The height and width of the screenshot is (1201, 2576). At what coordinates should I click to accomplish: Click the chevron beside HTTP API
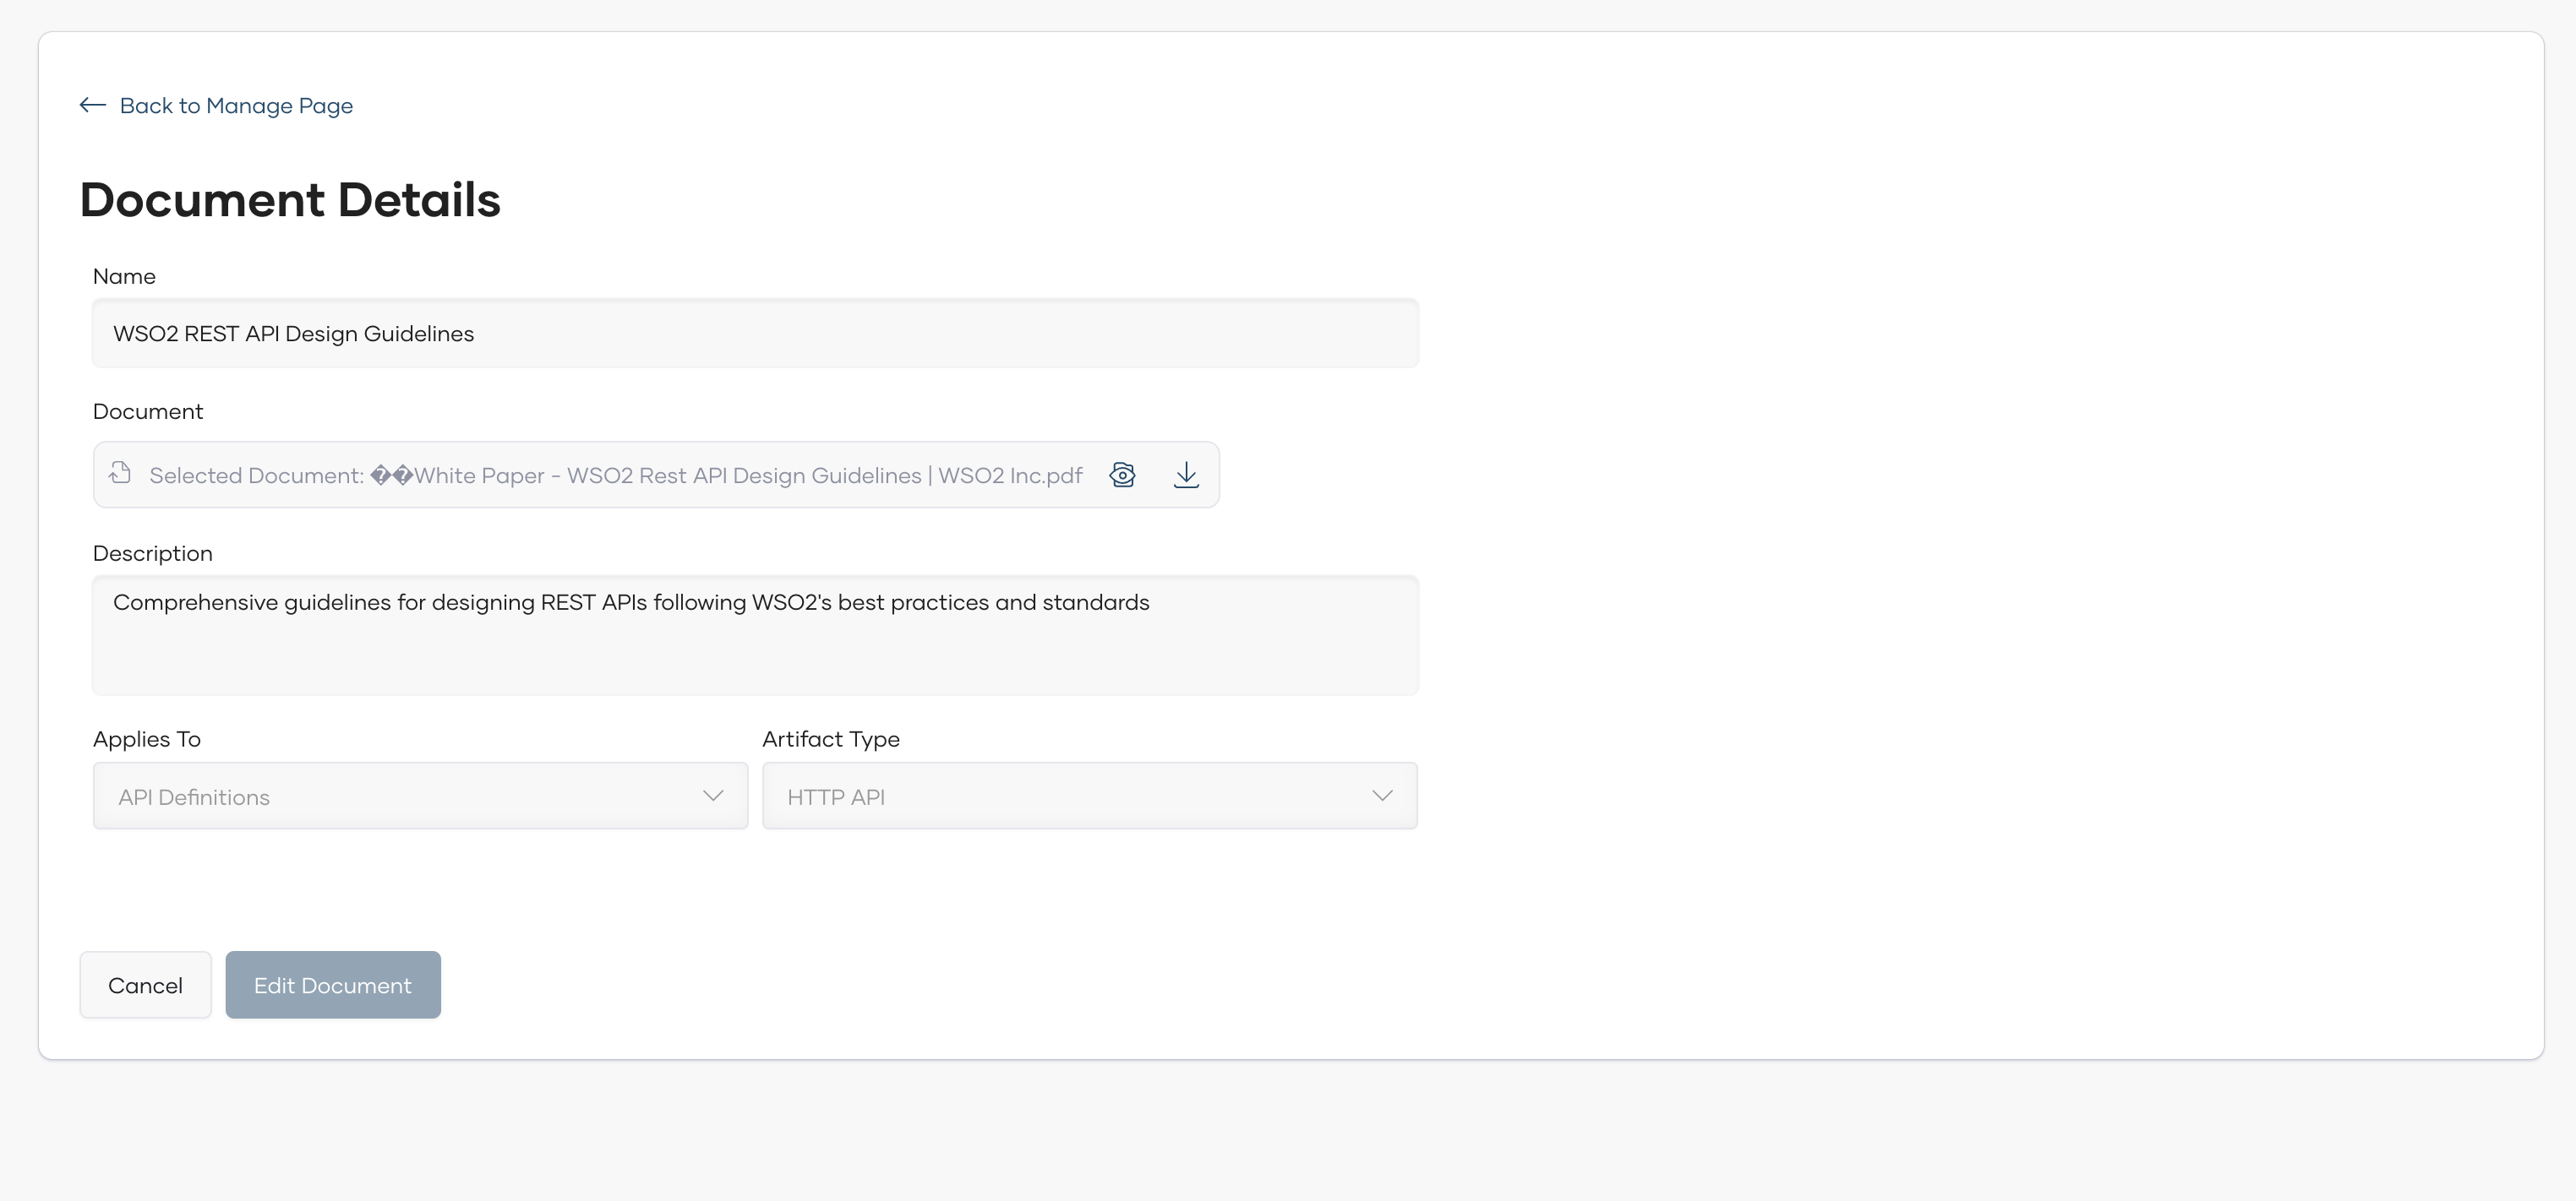[1382, 796]
